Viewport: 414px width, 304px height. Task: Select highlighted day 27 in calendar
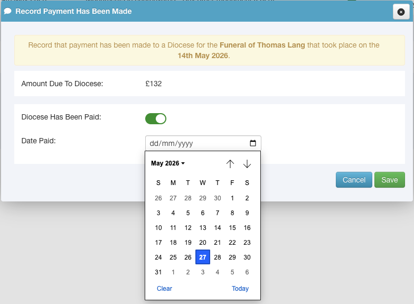click(x=203, y=257)
